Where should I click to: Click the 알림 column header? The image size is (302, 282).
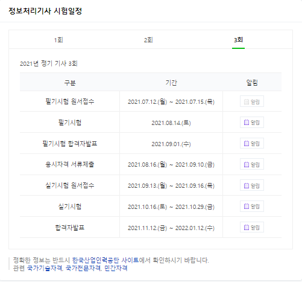click(x=252, y=83)
